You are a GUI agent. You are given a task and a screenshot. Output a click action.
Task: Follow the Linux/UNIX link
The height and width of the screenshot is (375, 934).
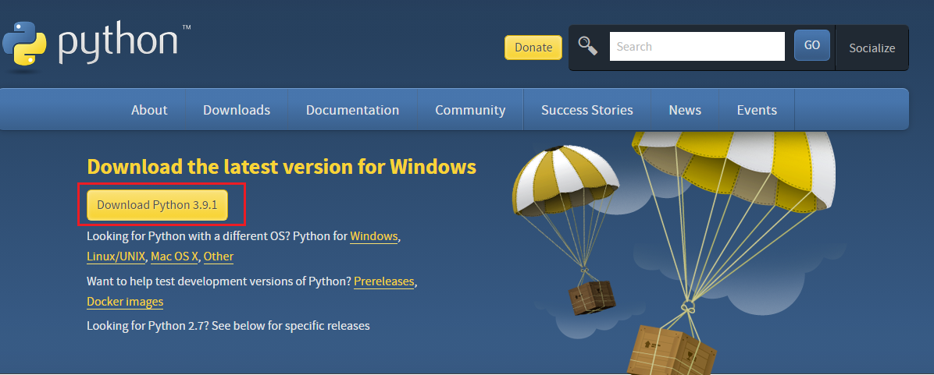click(116, 256)
